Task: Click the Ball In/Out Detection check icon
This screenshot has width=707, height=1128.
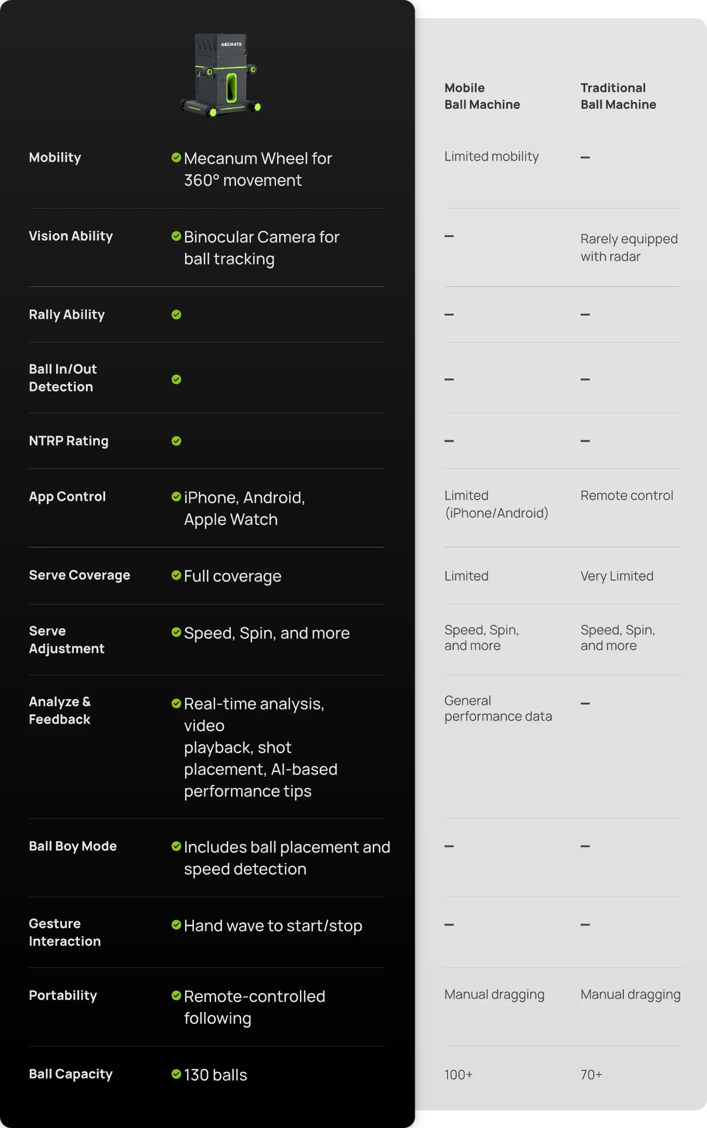Action: [x=176, y=379]
